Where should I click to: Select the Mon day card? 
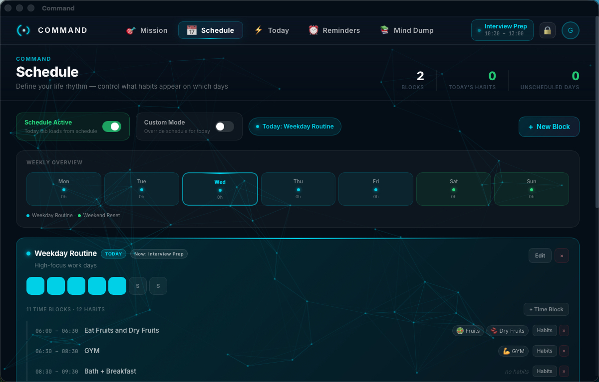[x=64, y=189]
